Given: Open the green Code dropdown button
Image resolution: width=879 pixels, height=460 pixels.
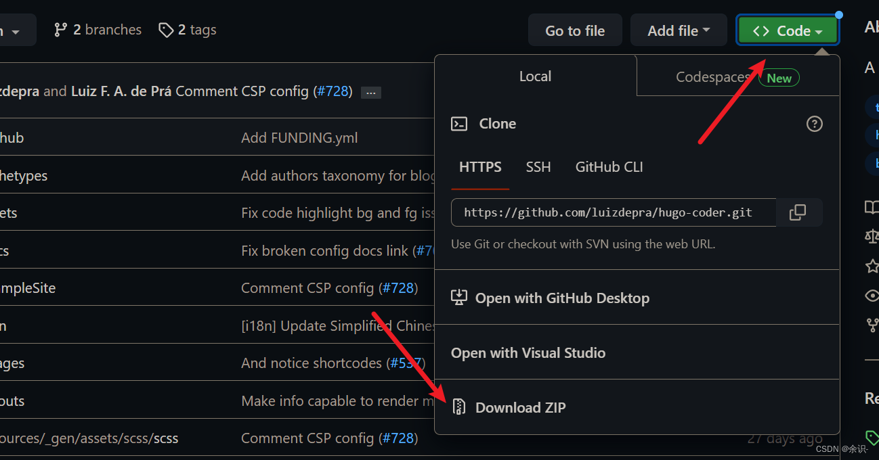Looking at the screenshot, I should [x=787, y=30].
